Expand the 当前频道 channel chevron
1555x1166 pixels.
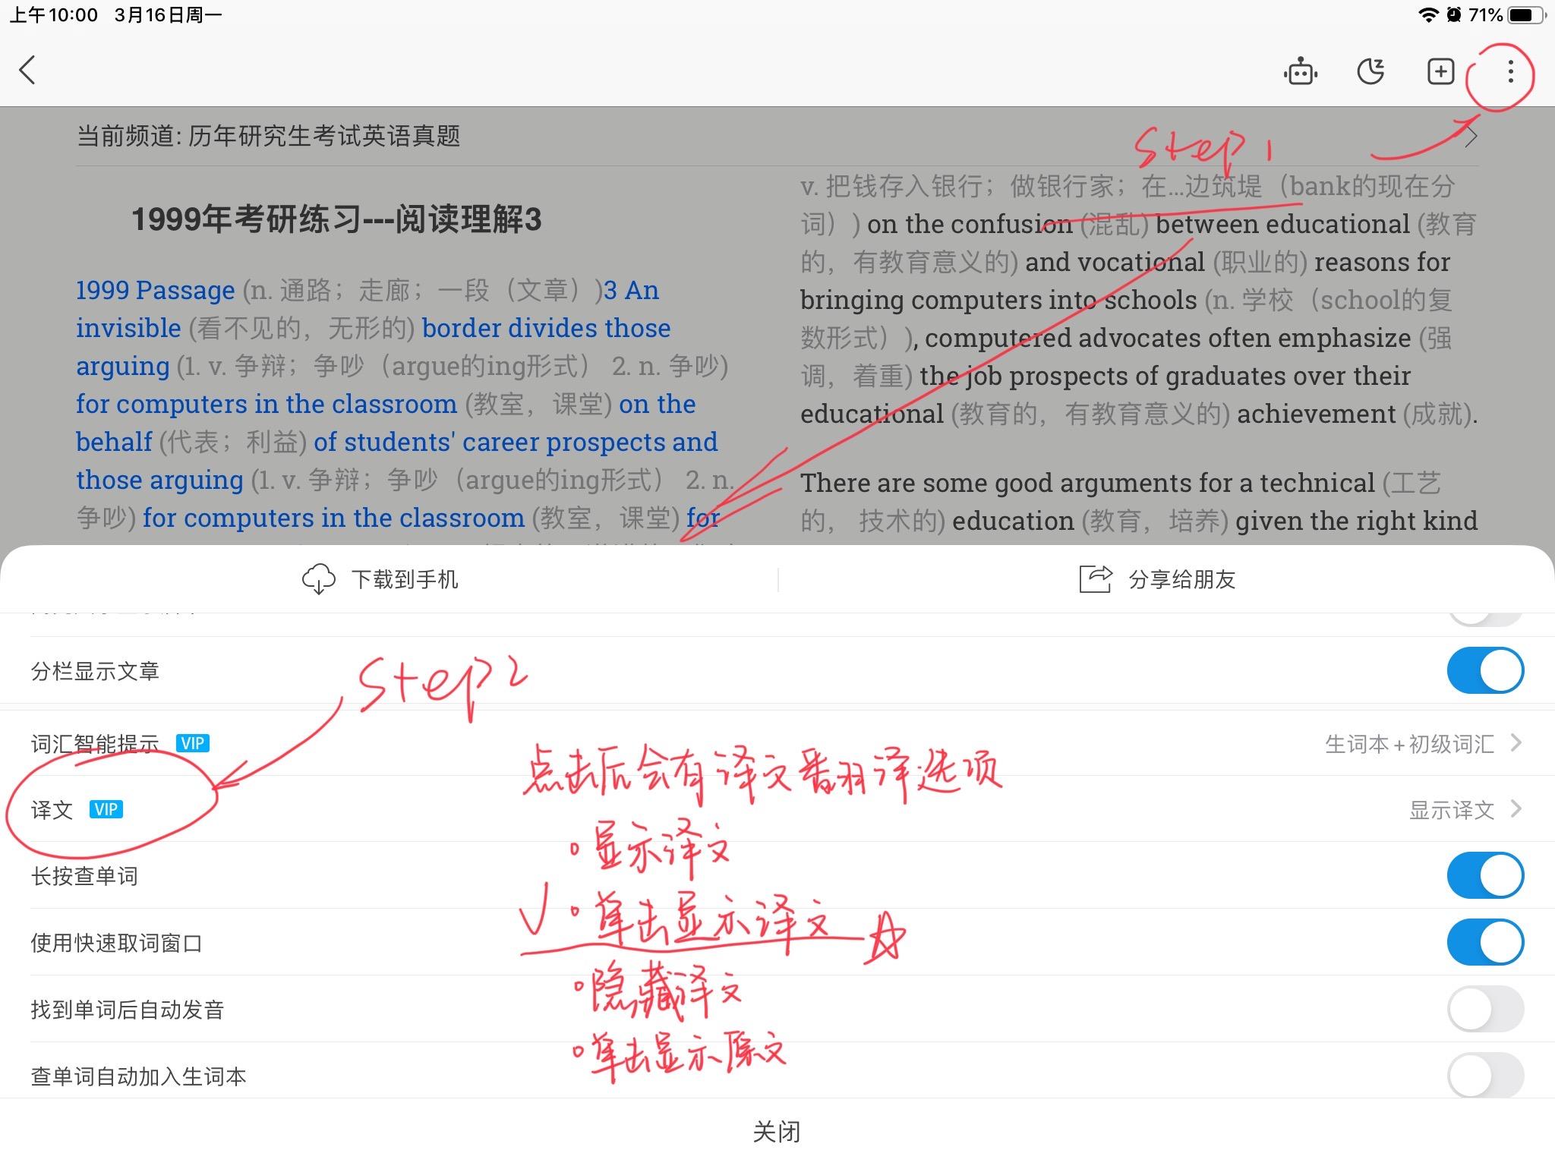(1471, 137)
